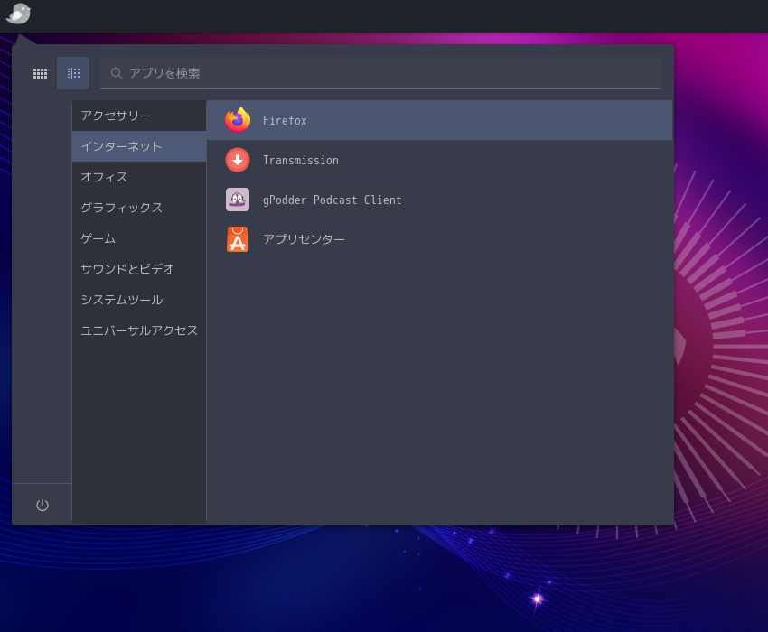Screen dimensions: 768x632
Task: Select the グラフィックス category
Action: coord(139,208)
